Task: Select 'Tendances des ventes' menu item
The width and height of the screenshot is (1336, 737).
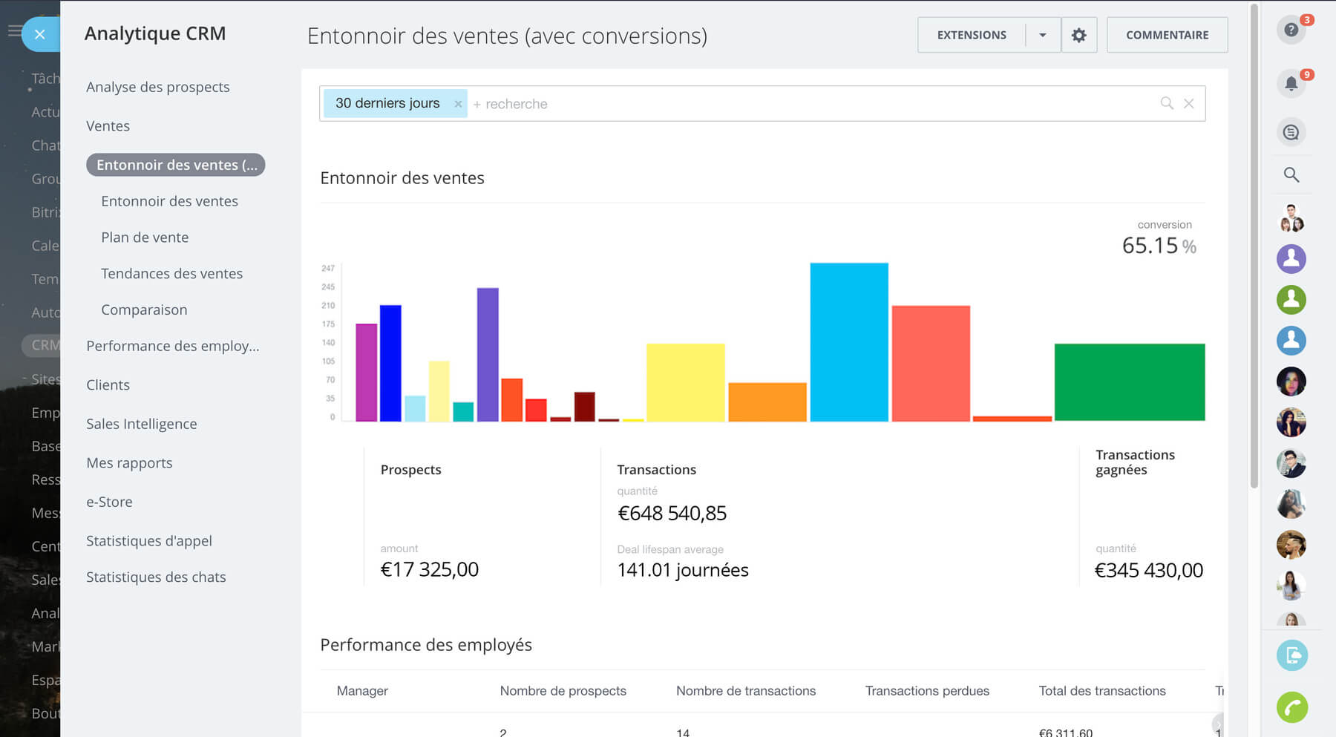Action: pyautogui.click(x=171, y=274)
